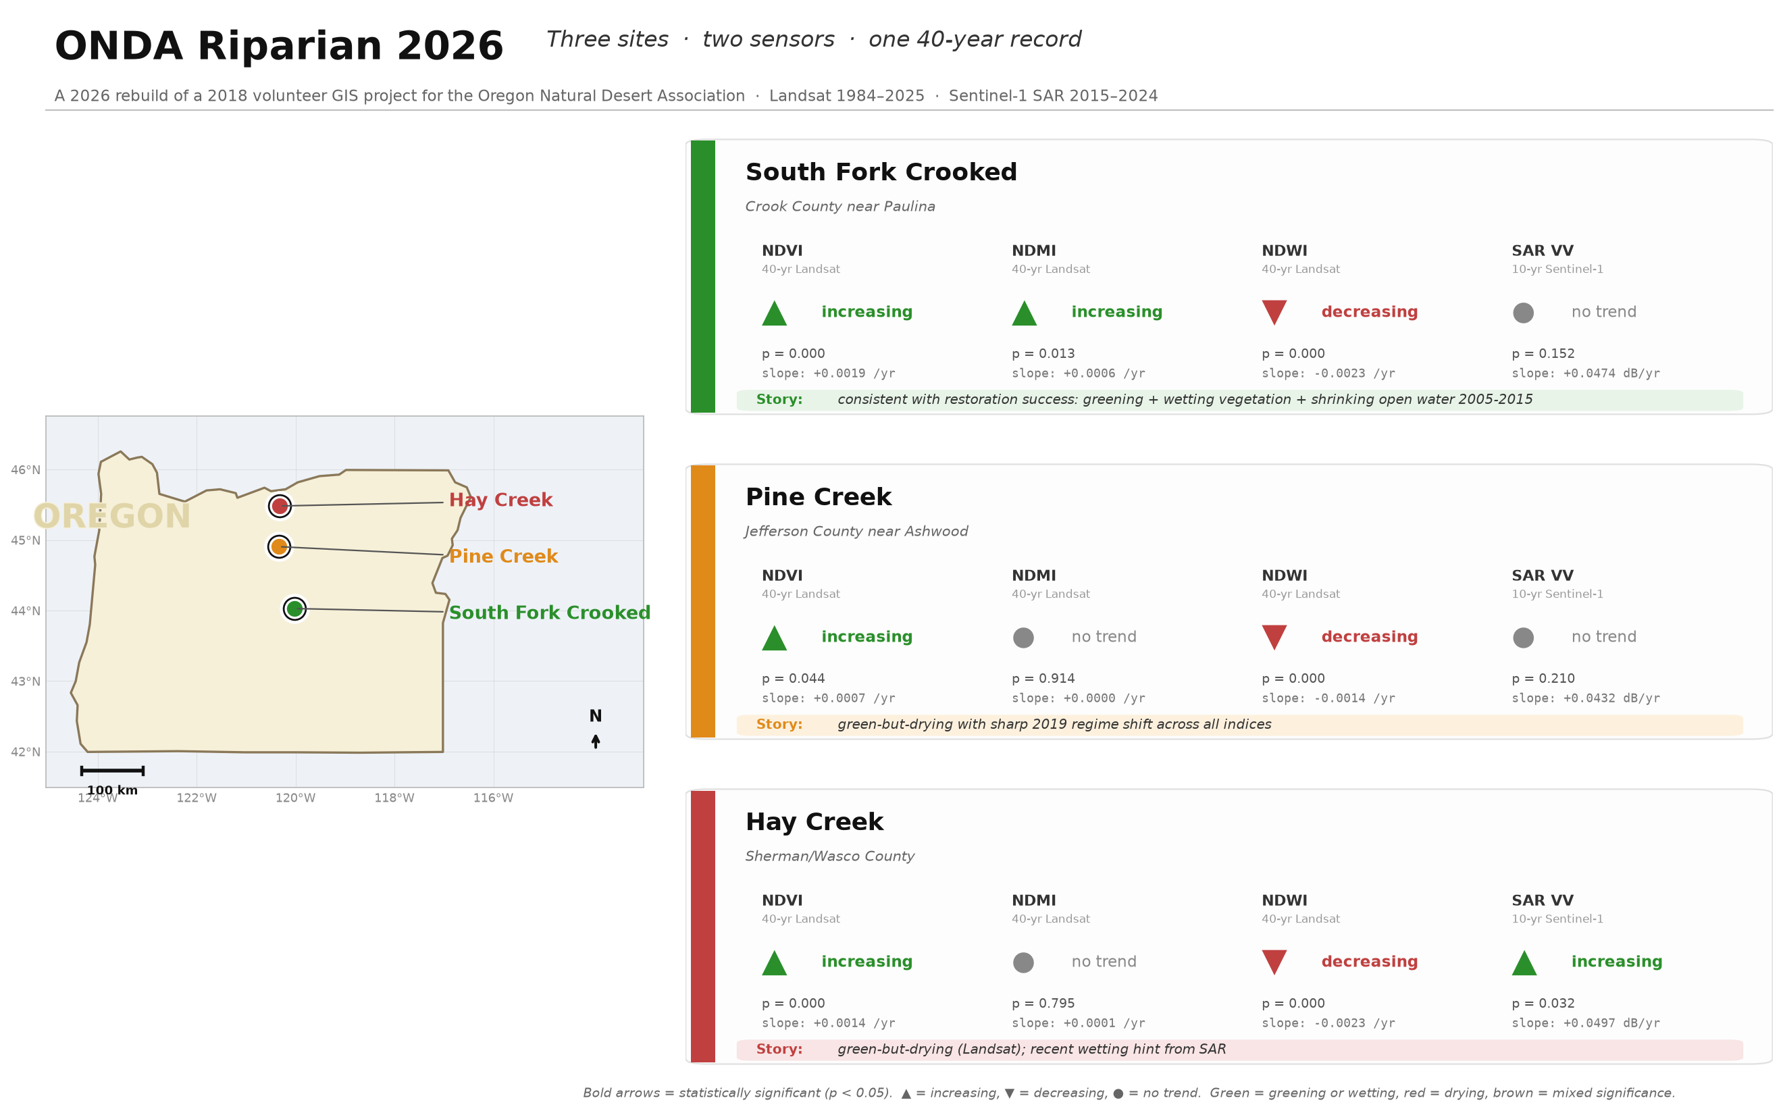1783x1111 pixels.
Task: Click the north arrow on the map
Action: [x=595, y=742]
